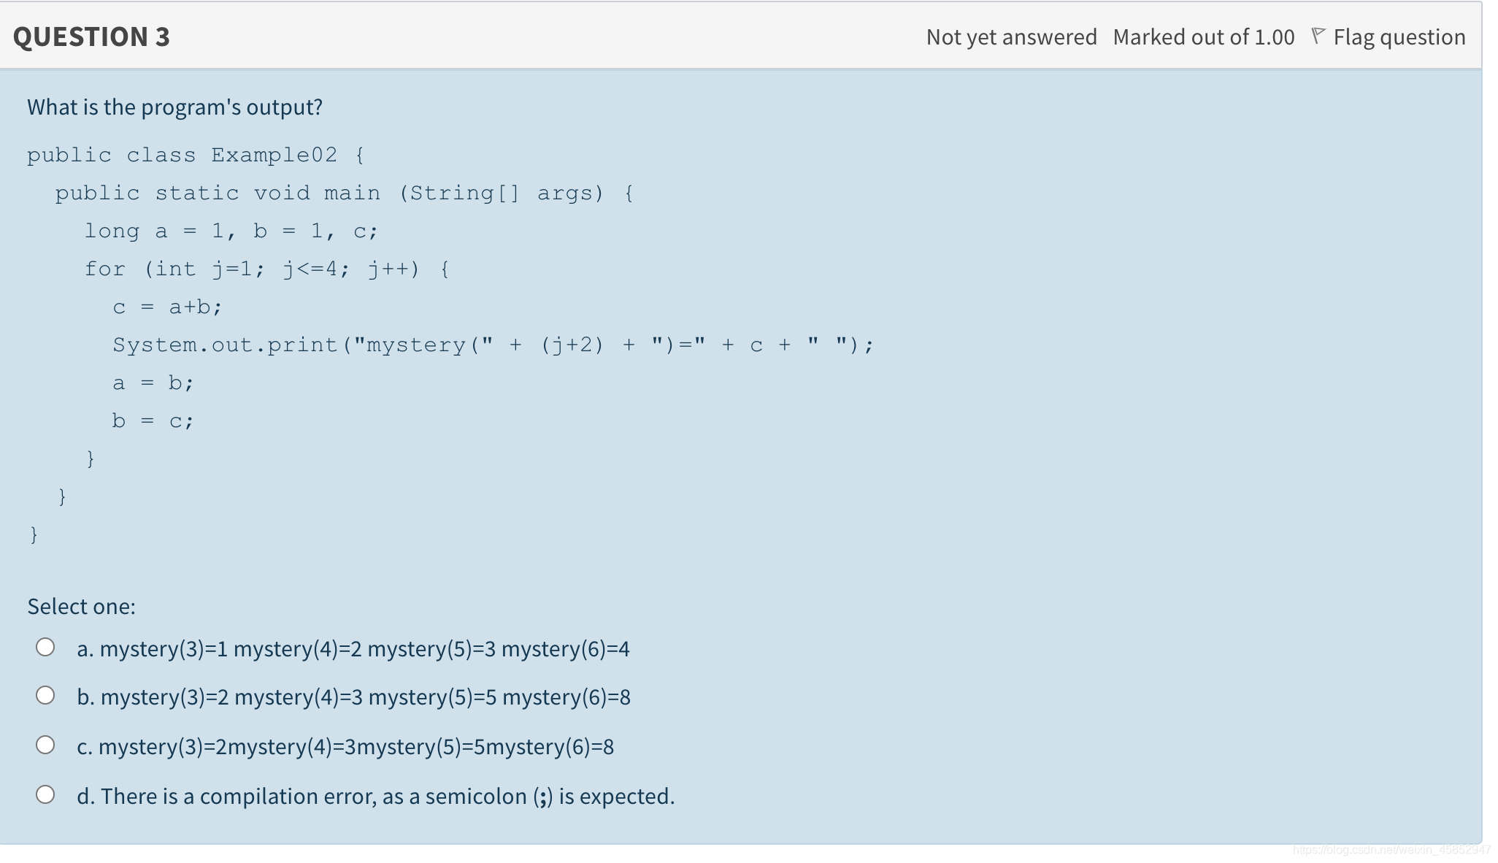Click the Select one prompt text
Image resolution: width=1498 pixels, height=863 pixels.
click(81, 606)
